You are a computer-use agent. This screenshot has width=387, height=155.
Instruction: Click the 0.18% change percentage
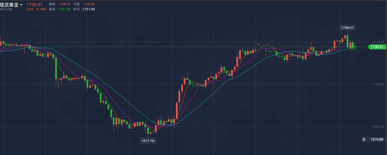[x=41, y=9]
